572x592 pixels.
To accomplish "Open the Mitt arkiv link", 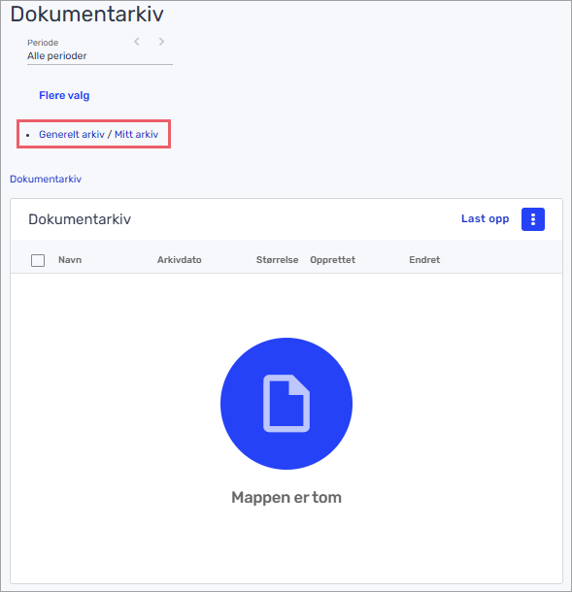I will 136,134.
